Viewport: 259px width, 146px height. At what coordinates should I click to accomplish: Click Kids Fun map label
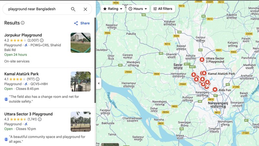click(225, 90)
